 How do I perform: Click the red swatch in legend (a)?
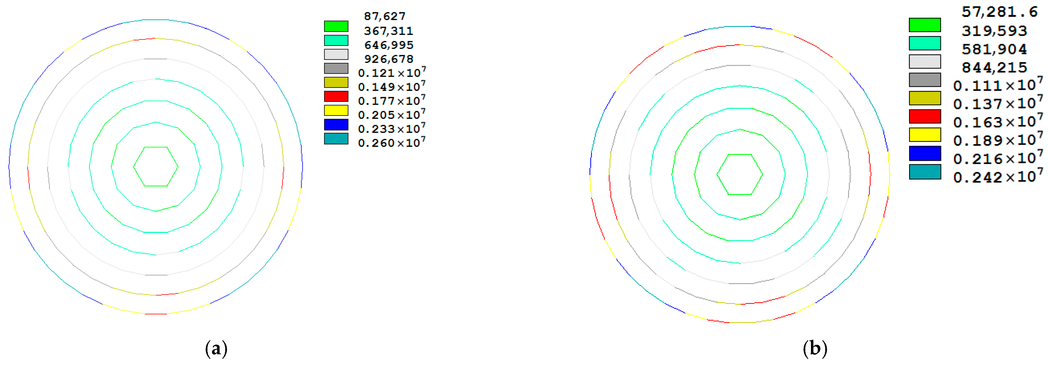(336, 97)
